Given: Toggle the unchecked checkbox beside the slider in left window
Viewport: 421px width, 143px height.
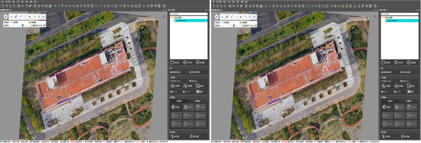Looking at the screenshot, I should pos(31,26).
